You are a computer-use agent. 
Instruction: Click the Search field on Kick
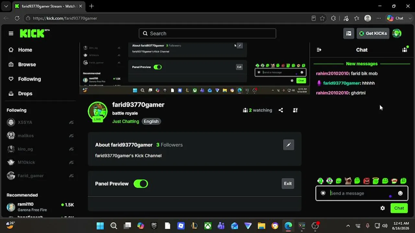click(x=207, y=33)
